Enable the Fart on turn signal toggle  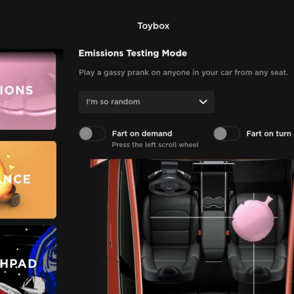point(227,134)
